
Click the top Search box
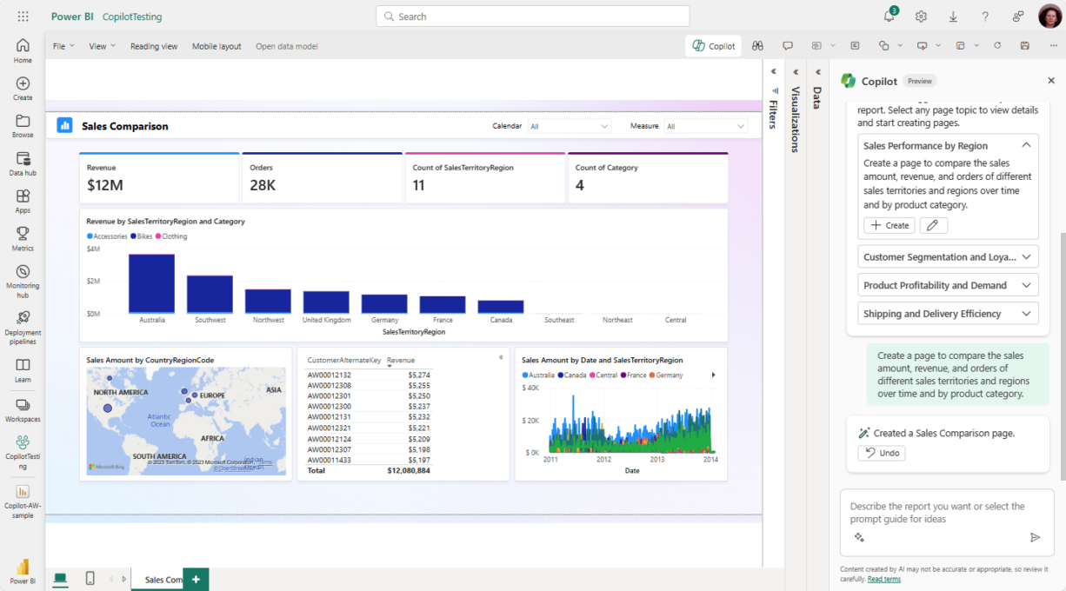coord(533,17)
